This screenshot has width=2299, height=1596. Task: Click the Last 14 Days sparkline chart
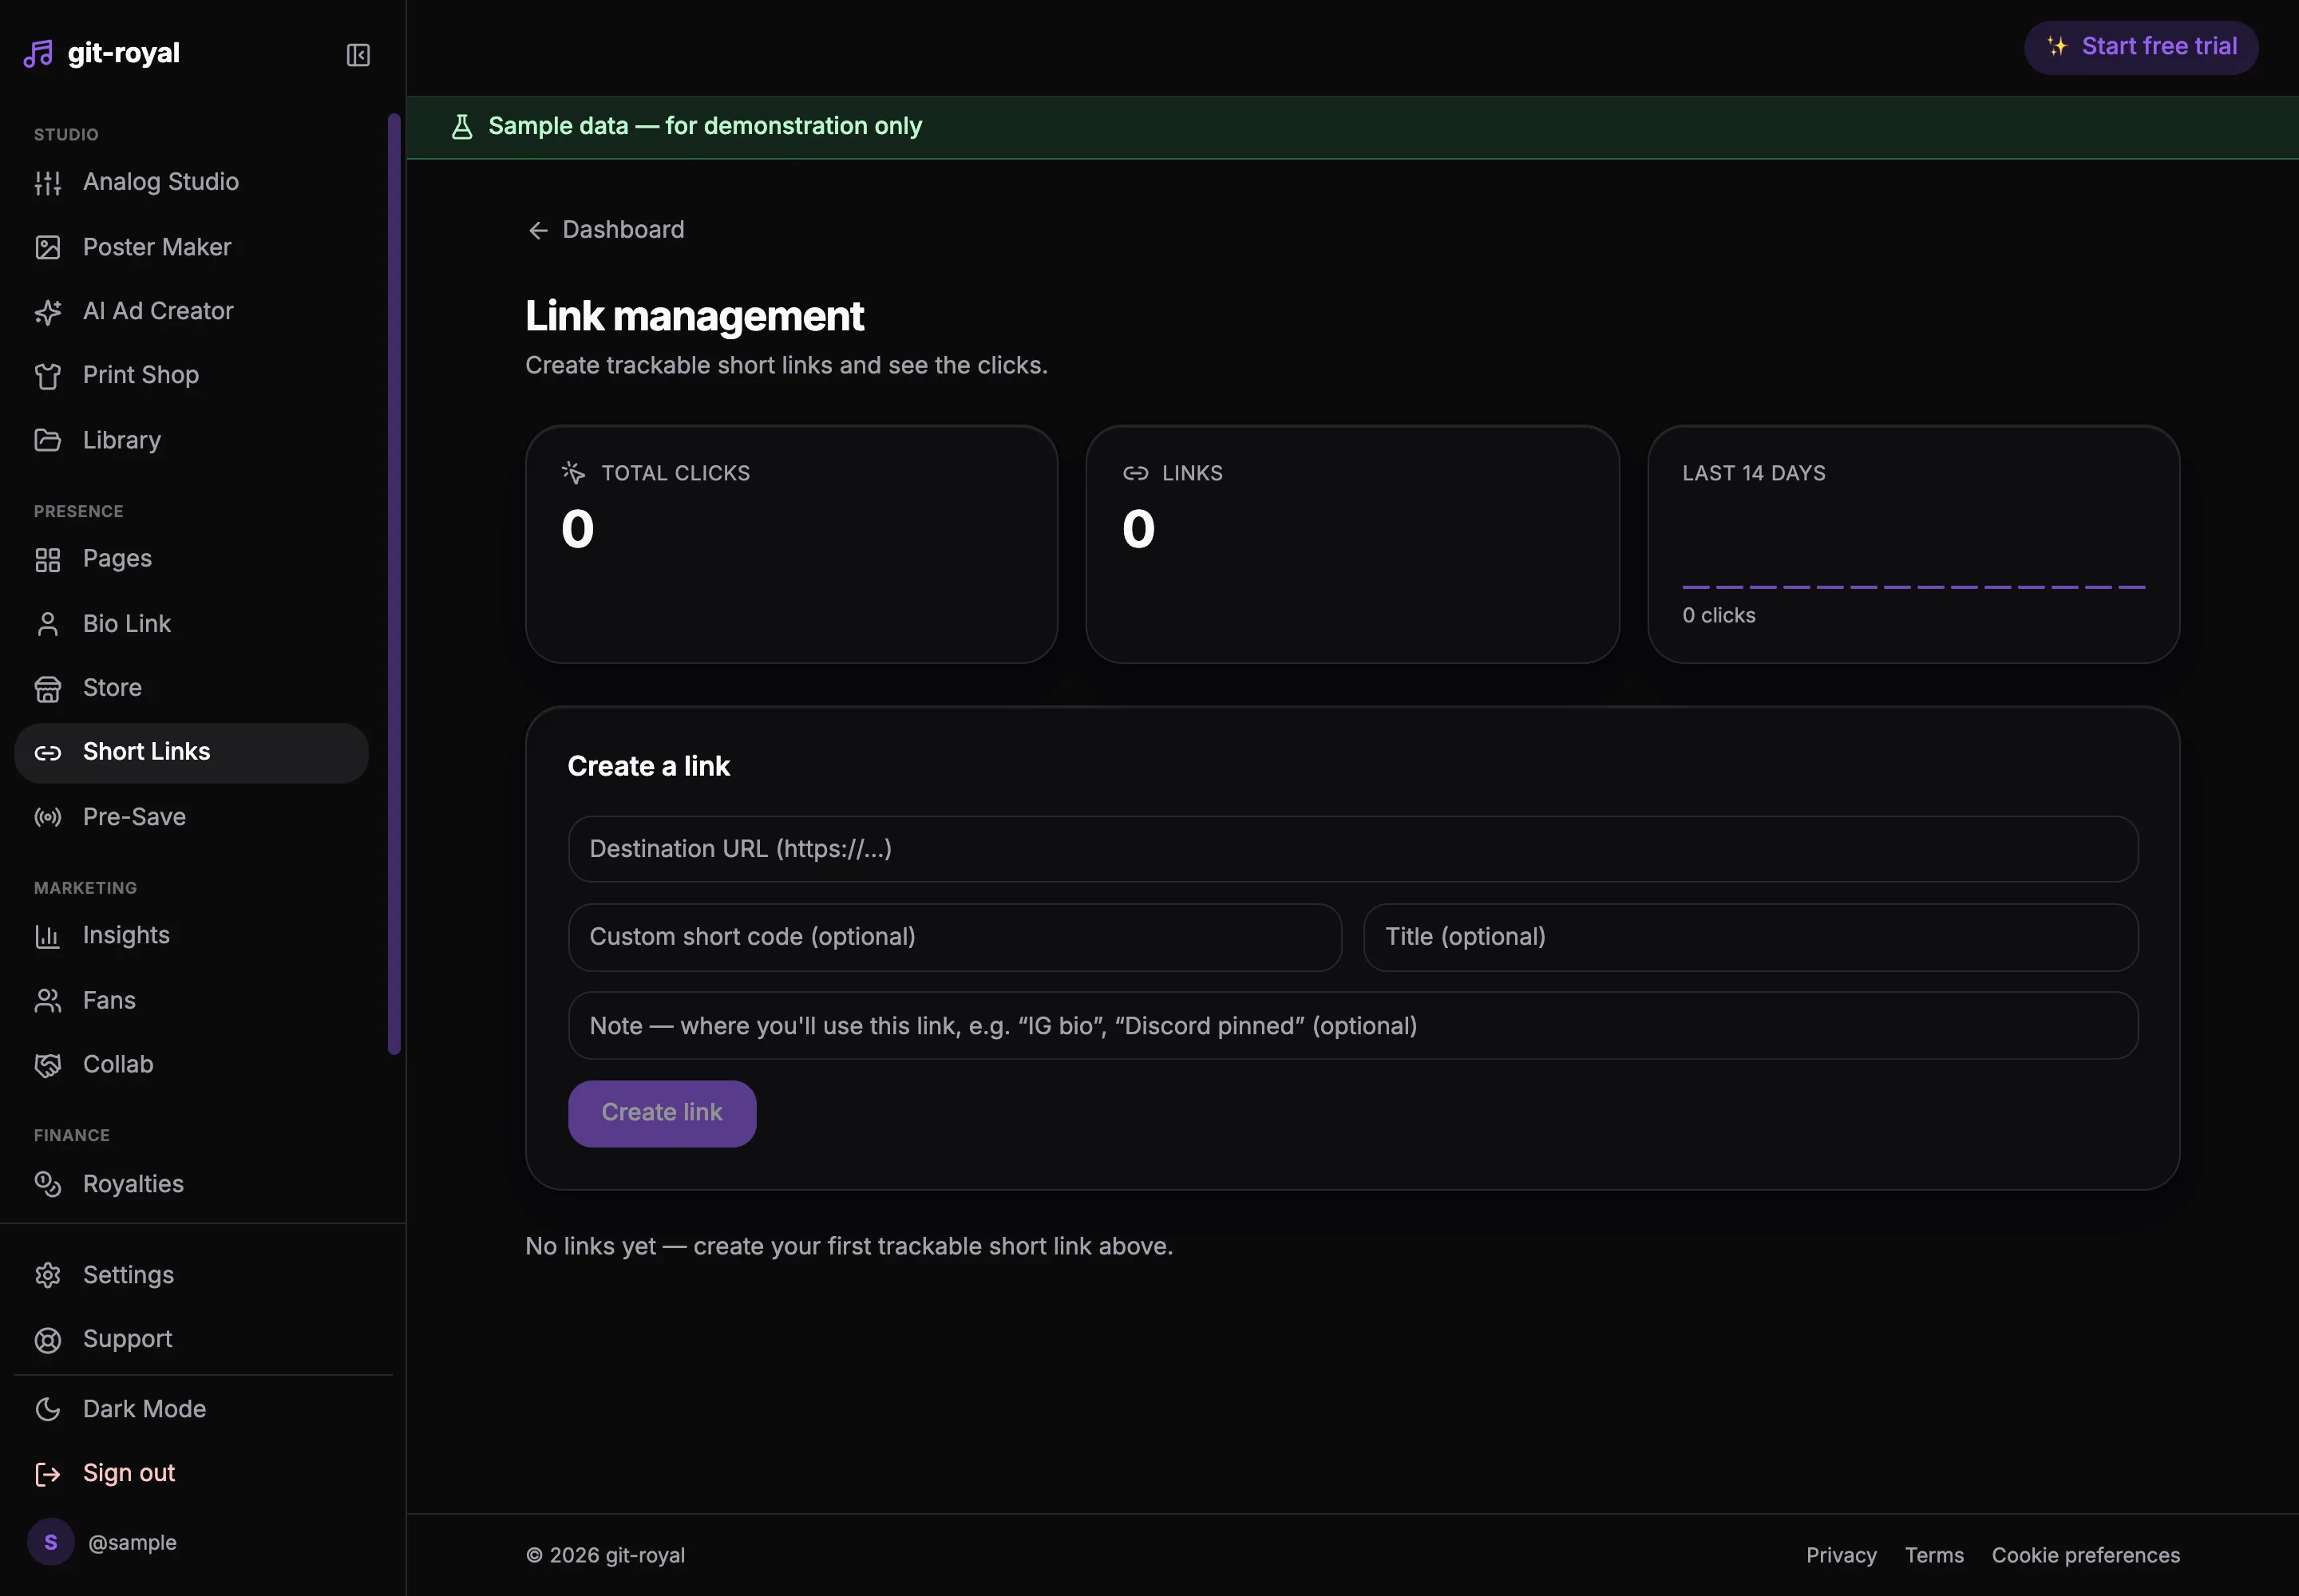[1913, 586]
